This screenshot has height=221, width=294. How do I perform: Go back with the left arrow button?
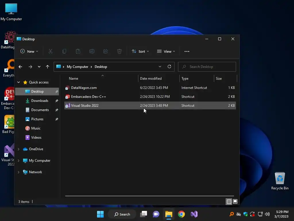click(20, 67)
